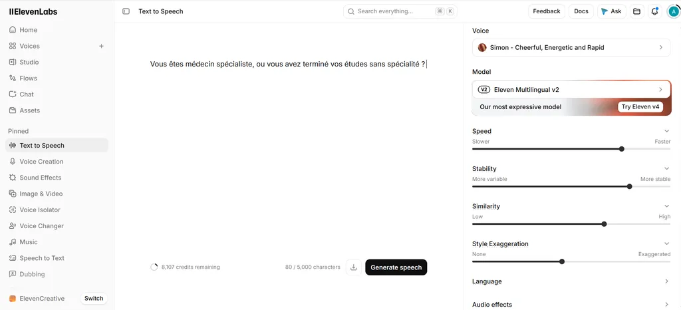Open Voice Changer from sidebar
Viewport: 681px width, 310px height.
coord(57,226)
